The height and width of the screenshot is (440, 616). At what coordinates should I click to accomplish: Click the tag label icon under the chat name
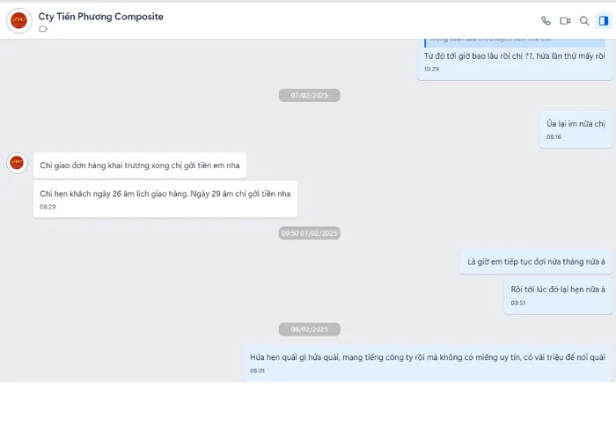pos(43,29)
